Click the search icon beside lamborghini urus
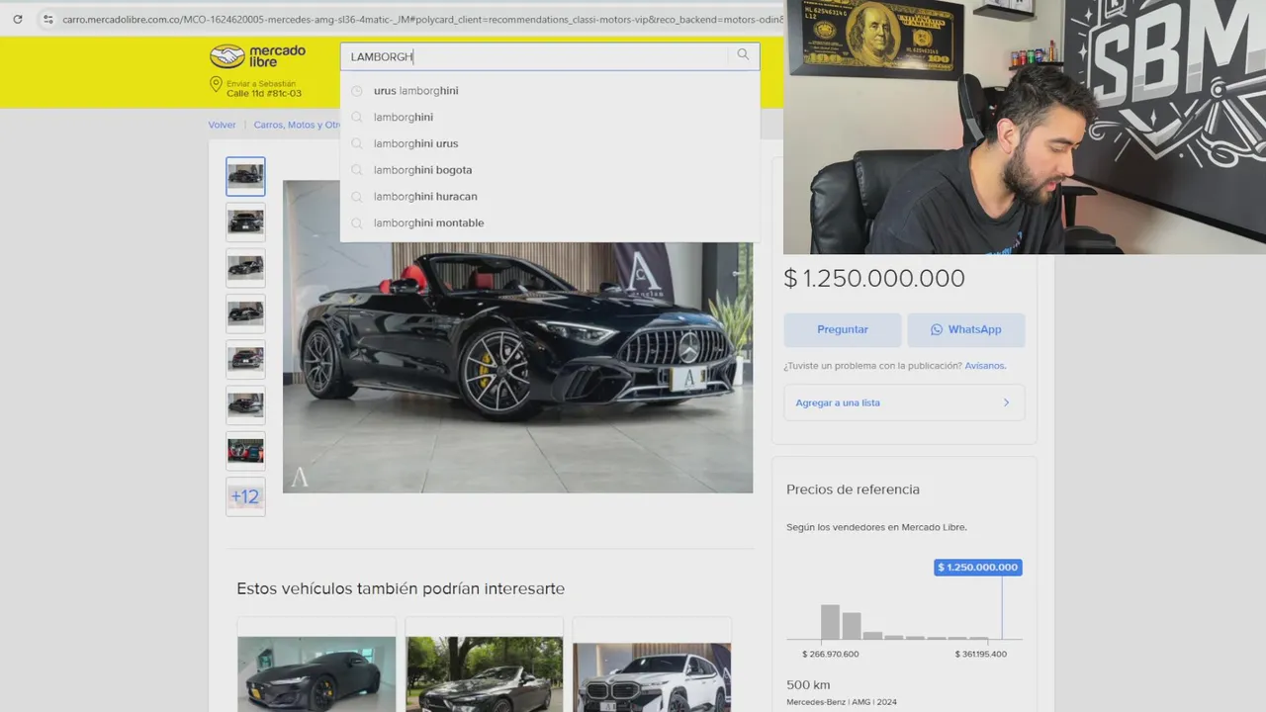Viewport: 1266px width, 712px height. (x=357, y=143)
